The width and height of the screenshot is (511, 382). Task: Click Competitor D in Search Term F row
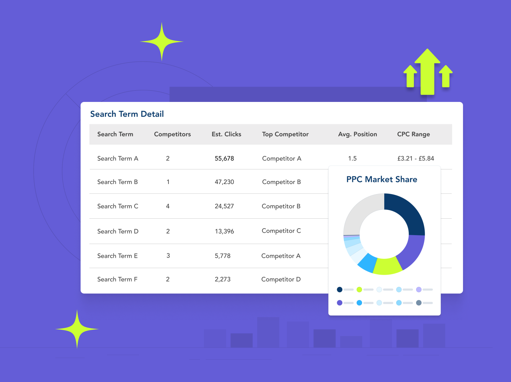coord(281,280)
